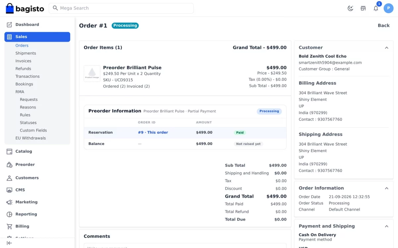This screenshot has height=248, width=398.
Task: Click the Paid status badge
Action: pos(240,133)
